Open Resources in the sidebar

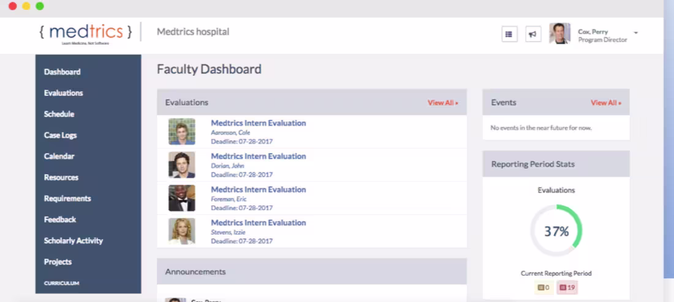coord(61,177)
